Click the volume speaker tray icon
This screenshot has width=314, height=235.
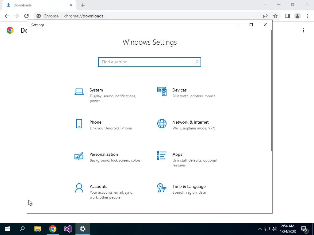coord(274,229)
